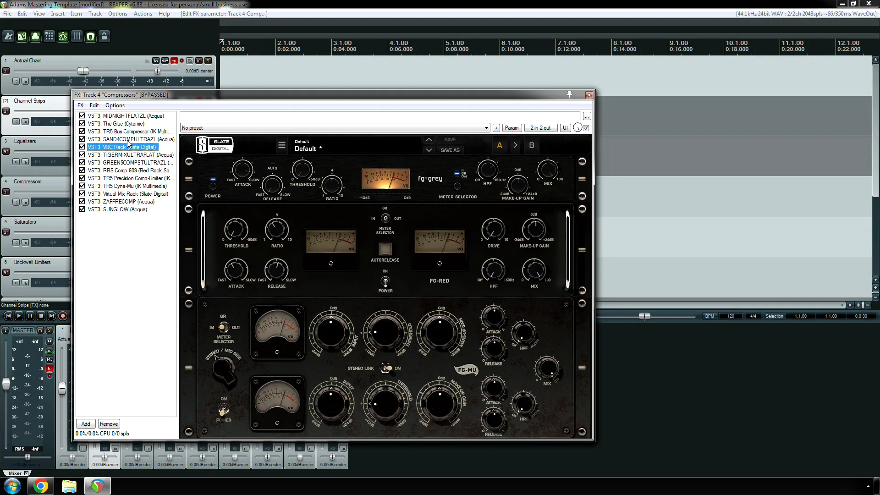The width and height of the screenshot is (880, 495).
Task: Uncheck VBC Rack (Slate Digital) plugin checkbox
Action: click(82, 147)
